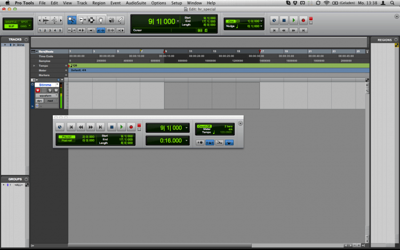Open Stimme track name dropdown arrow
This screenshot has width=400, height=250.
[x=57, y=85]
